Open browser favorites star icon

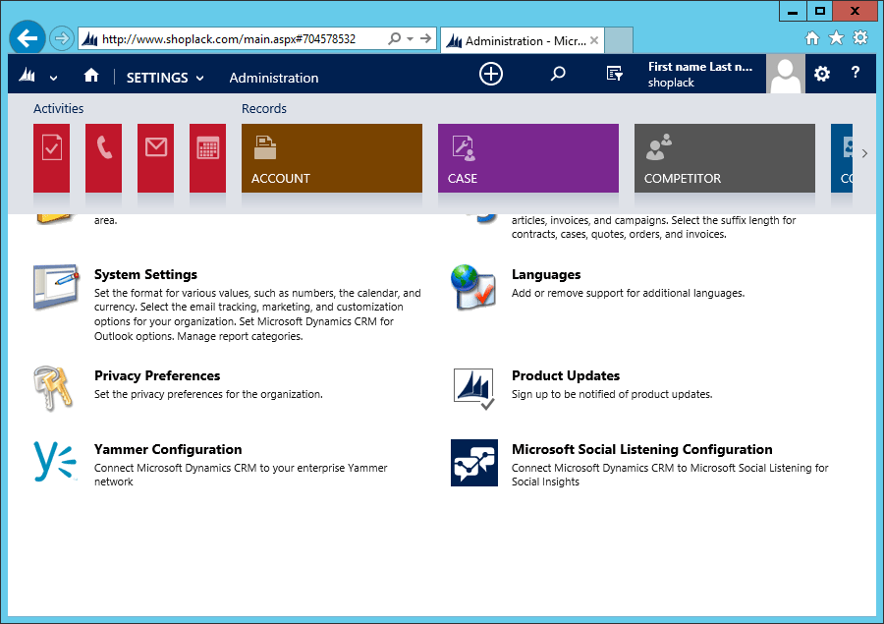coord(836,37)
